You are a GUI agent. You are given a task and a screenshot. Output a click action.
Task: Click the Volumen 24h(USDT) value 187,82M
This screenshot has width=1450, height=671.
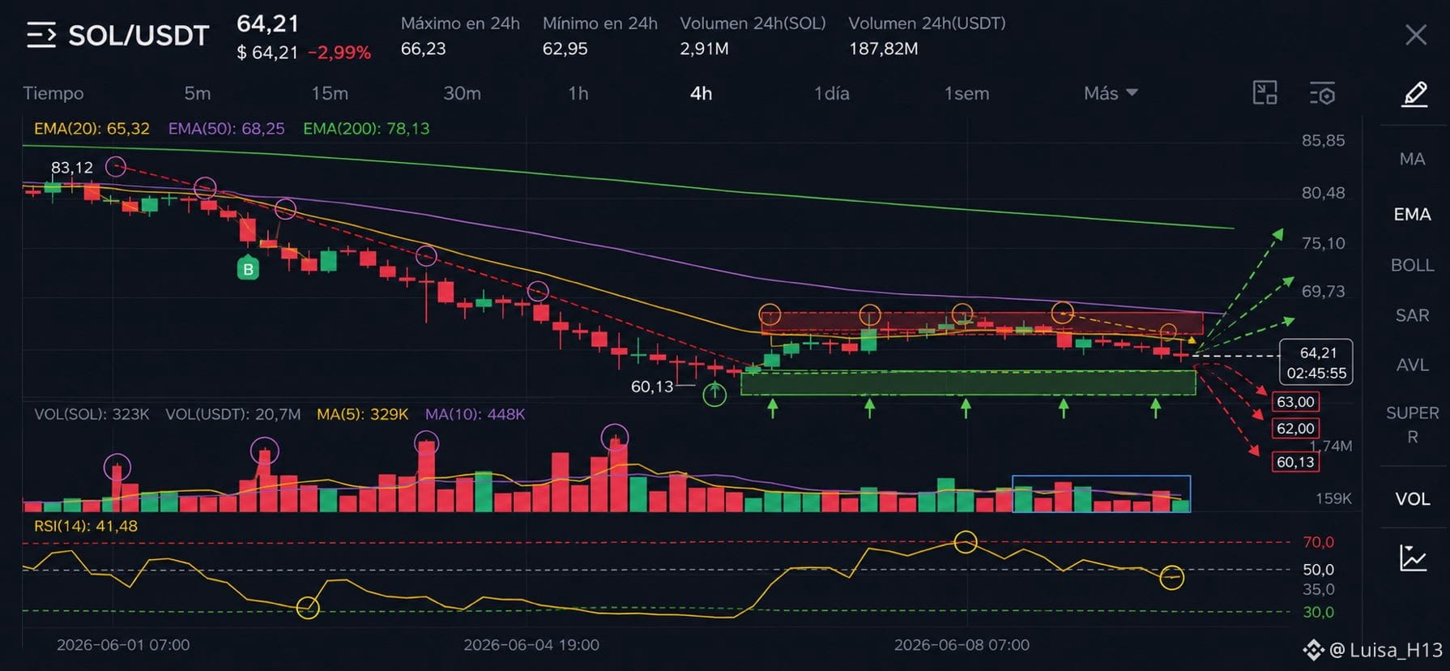click(x=883, y=49)
